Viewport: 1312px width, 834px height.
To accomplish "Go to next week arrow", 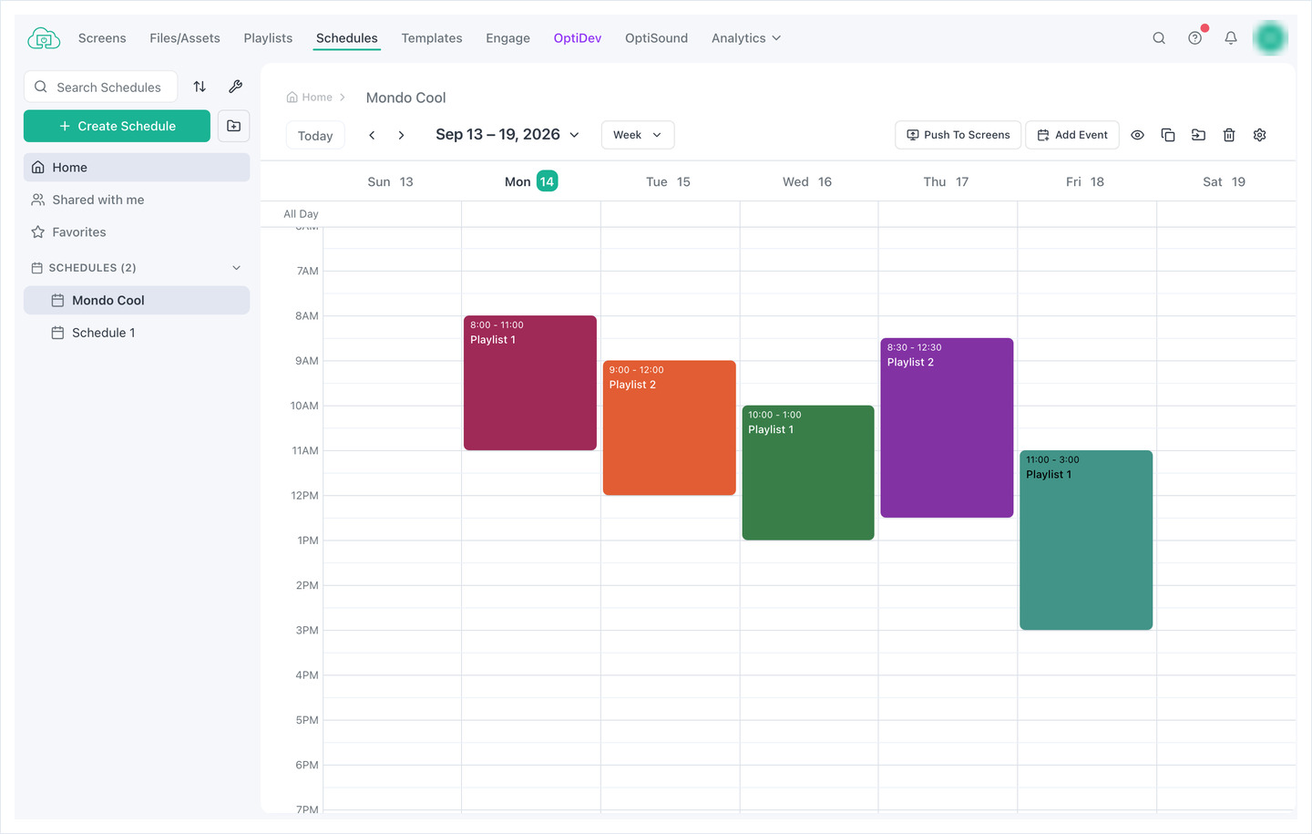I will tap(401, 135).
